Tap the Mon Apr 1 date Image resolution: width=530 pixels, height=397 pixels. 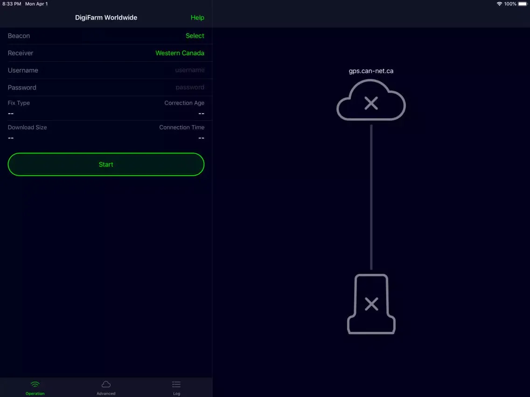[36, 4]
